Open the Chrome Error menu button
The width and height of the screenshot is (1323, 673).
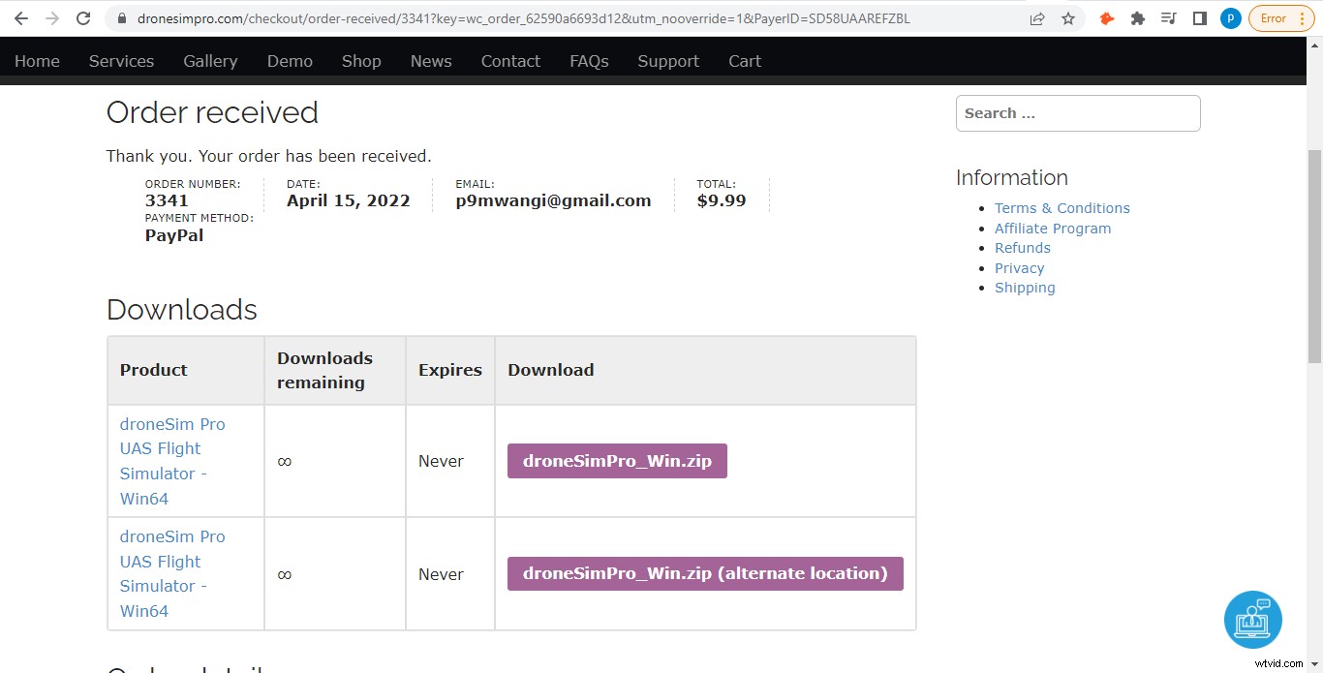1281,18
